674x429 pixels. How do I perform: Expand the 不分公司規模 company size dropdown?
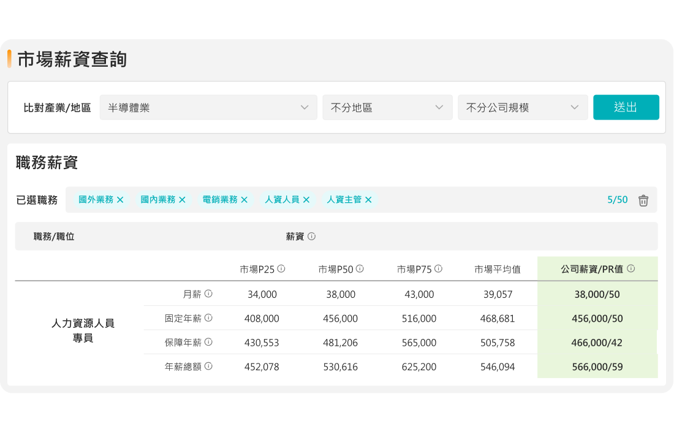click(x=523, y=108)
